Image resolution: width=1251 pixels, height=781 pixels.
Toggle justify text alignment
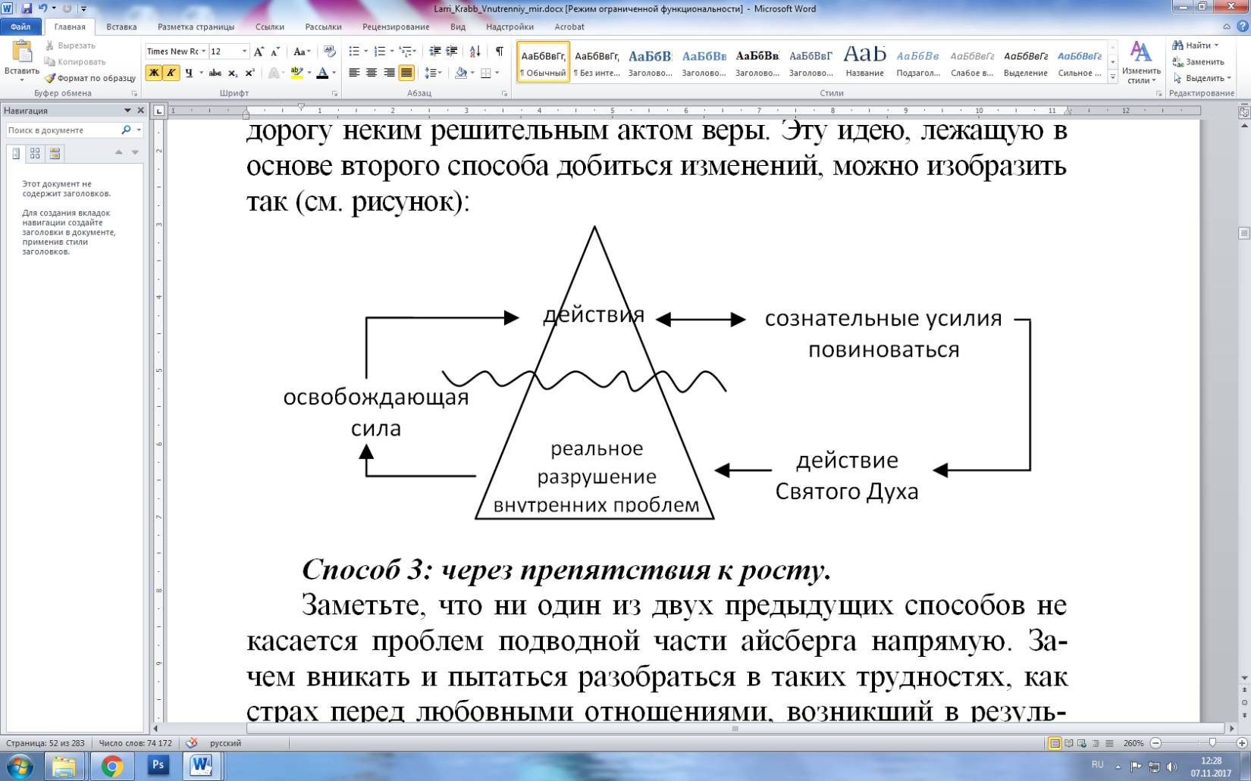(406, 73)
